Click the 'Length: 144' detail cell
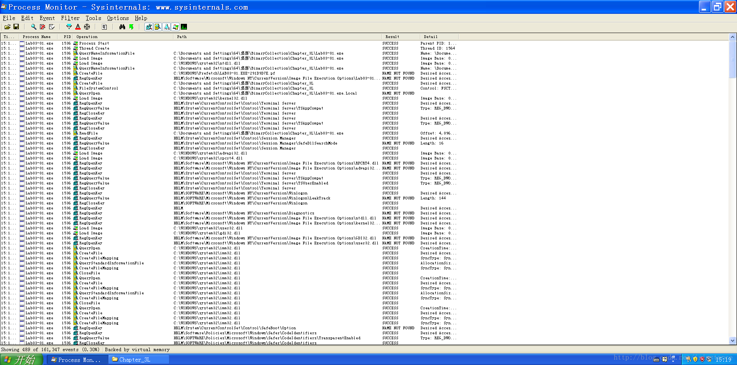Screen dimensions: 737x365 [x=433, y=198]
